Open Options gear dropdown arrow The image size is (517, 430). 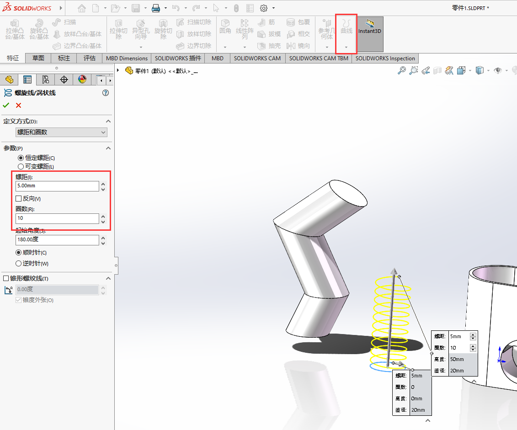point(273,8)
